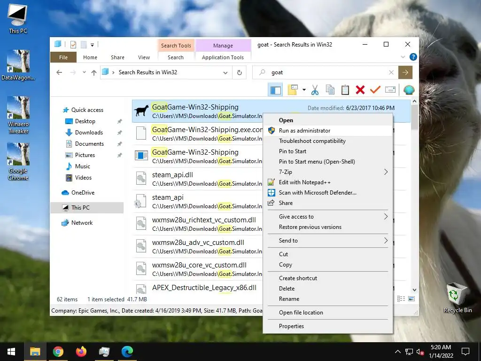
Task: Click the folder view toolbar icon
Action: pos(292,90)
